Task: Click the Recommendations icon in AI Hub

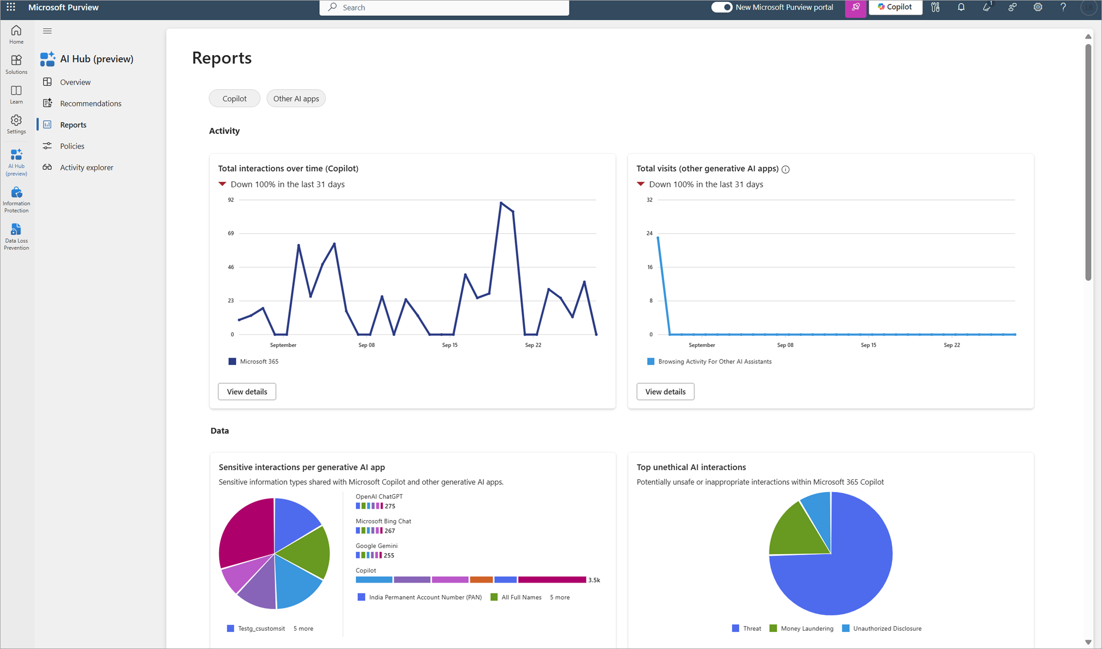Action: coord(46,103)
